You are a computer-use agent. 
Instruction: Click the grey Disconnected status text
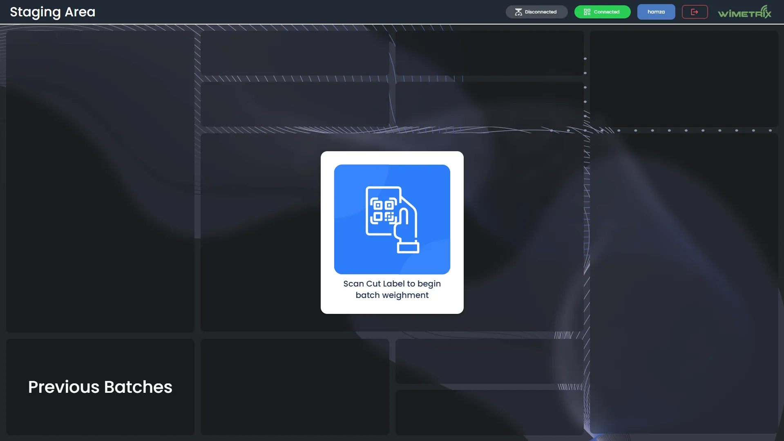[x=541, y=12]
